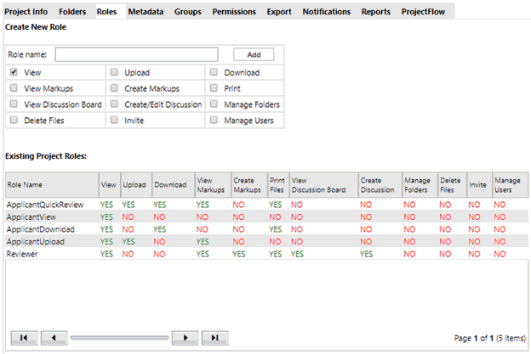Switch to the Folders tab

(x=72, y=12)
